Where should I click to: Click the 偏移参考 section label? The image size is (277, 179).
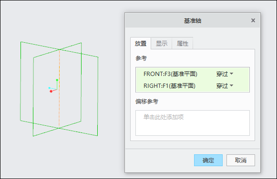point(147,102)
